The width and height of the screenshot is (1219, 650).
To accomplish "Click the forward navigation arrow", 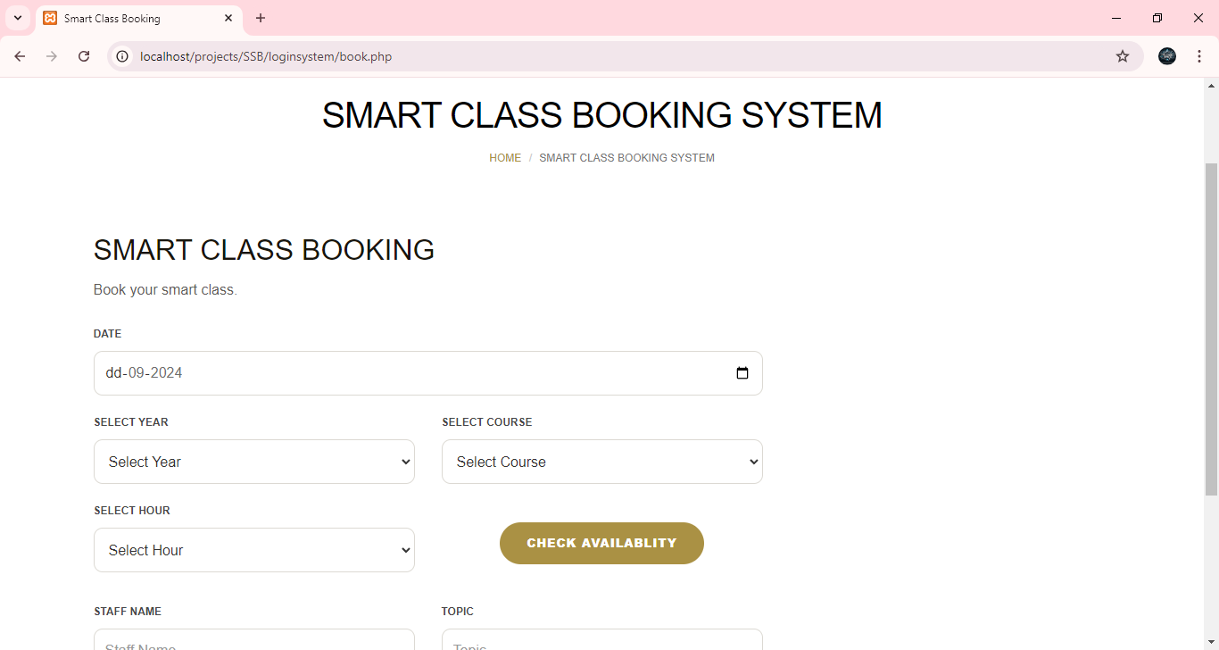I will pyautogui.click(x=52, y=55).
